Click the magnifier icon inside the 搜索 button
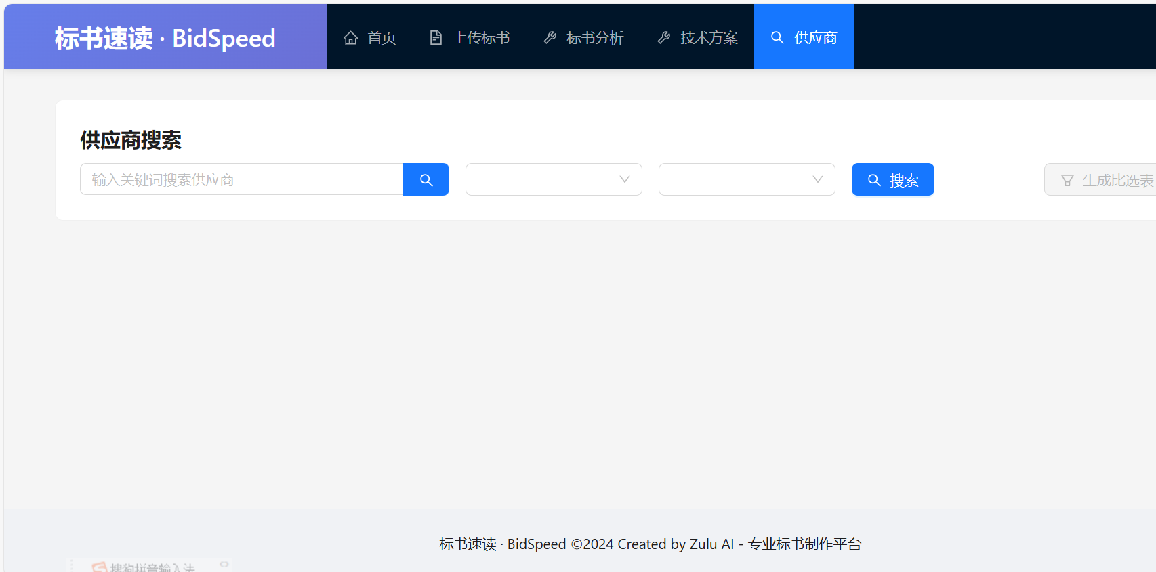 874,180
